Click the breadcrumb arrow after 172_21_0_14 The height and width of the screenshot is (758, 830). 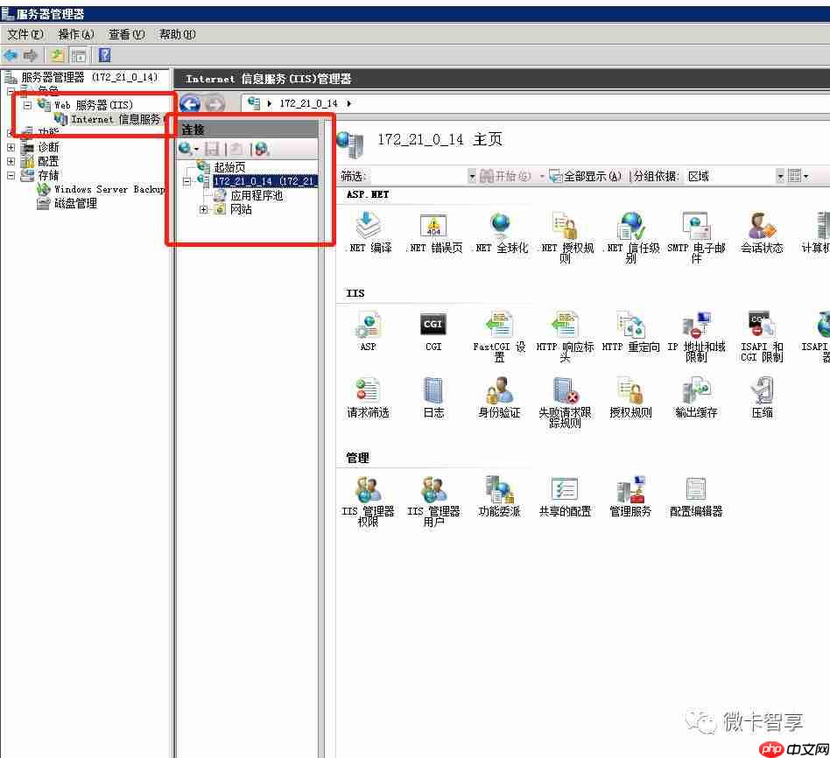pyautogui.click(x=348, y=103)
